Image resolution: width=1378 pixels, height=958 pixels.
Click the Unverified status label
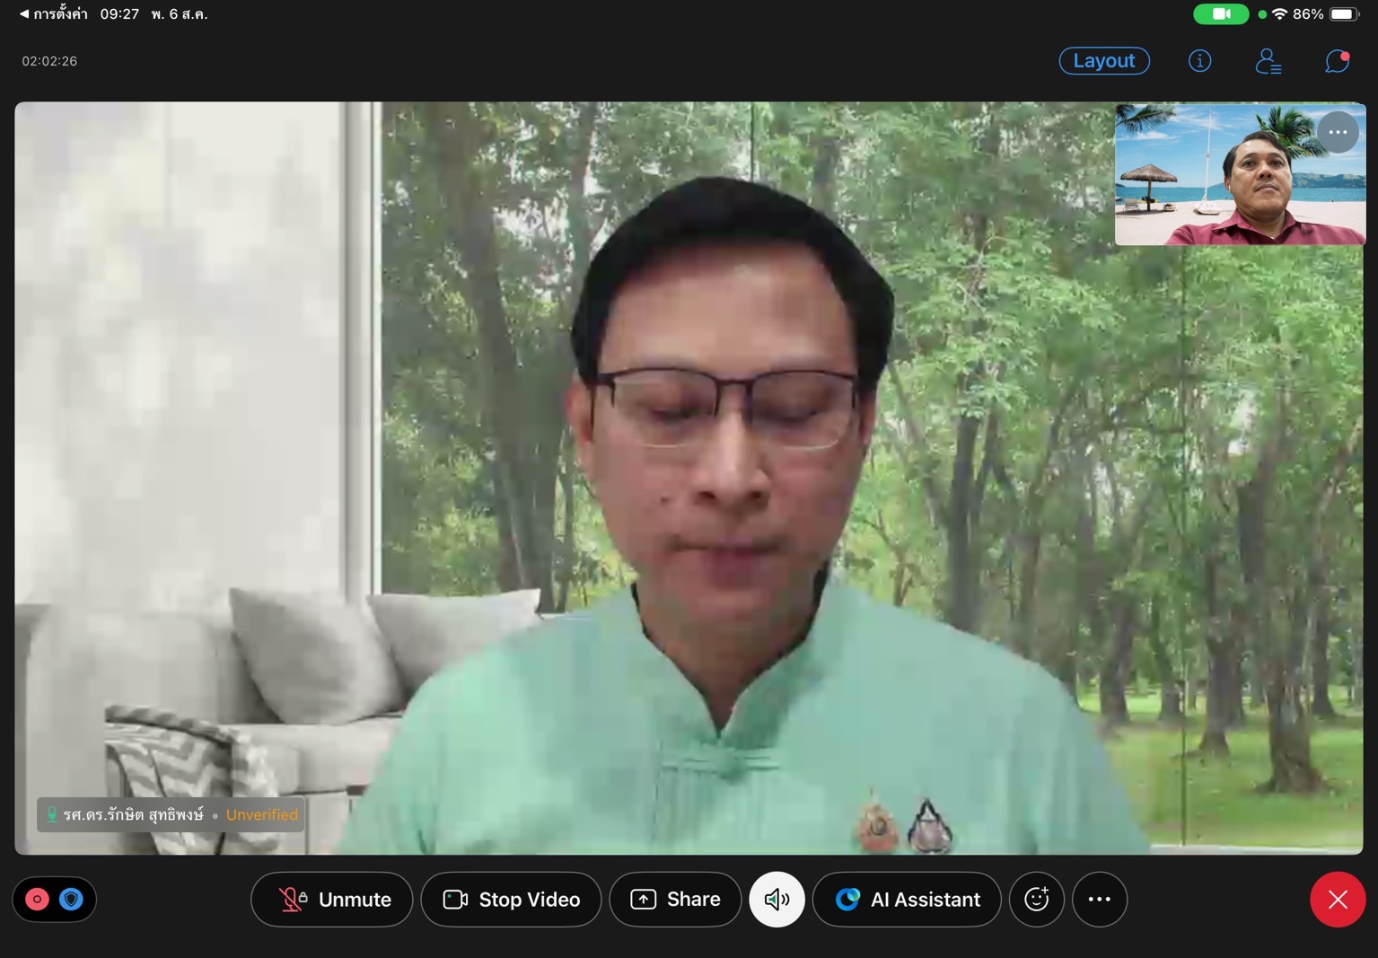[262, 814]
